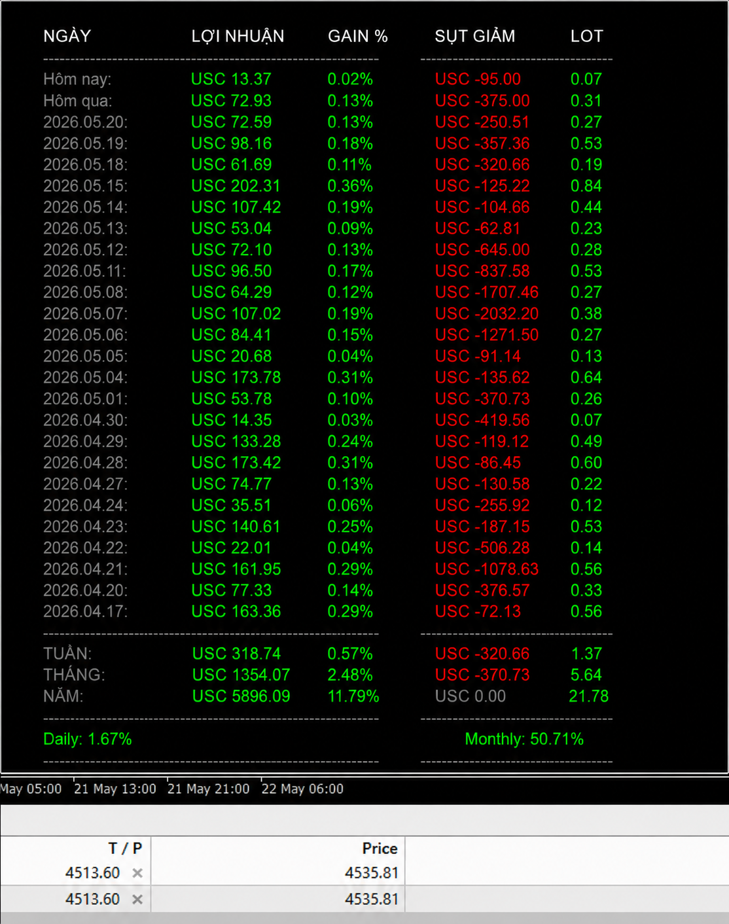The width and height of the screenshot is (729, 924).
Task: Click the NGÀY column heading
Action: pos(67,36)
